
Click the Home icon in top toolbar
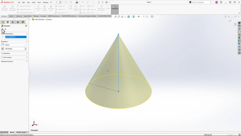click(56, 2)
